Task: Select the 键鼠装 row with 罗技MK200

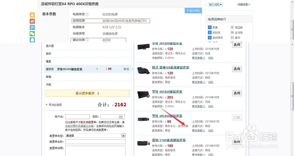Action: coord(88,69)
